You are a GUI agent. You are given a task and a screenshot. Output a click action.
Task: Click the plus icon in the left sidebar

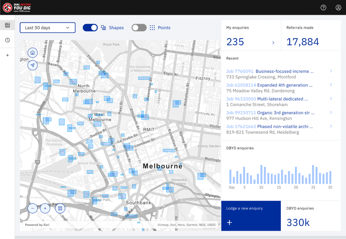[7, 55]
